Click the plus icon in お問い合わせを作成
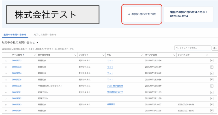 coord(129,14)
